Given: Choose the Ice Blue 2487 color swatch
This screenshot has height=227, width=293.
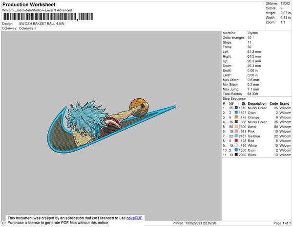Looking at the screenshot, I should pyautogui.click(x=236, y=136).
